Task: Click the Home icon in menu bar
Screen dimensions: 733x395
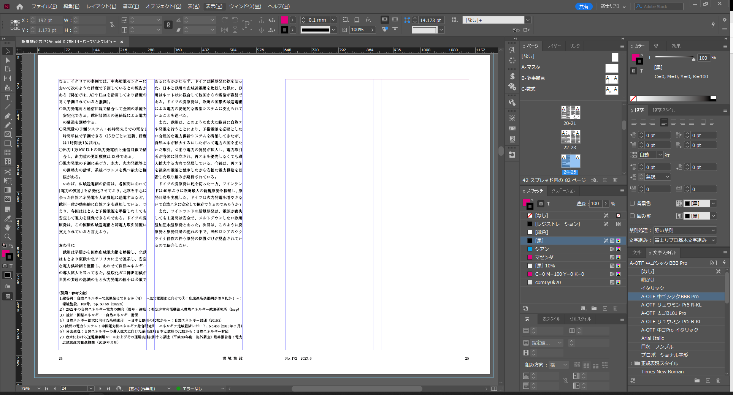Action: 20,6
